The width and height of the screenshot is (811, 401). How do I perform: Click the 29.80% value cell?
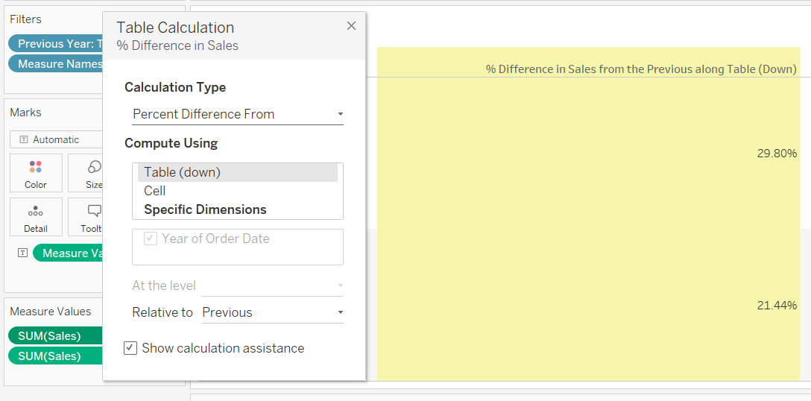pos(777,154)
